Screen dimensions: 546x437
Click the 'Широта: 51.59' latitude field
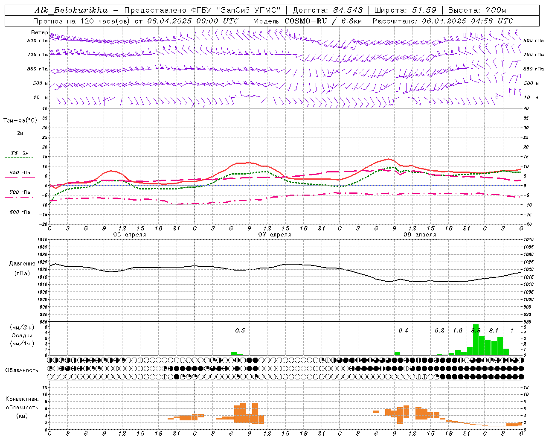(x=405, y=10)
